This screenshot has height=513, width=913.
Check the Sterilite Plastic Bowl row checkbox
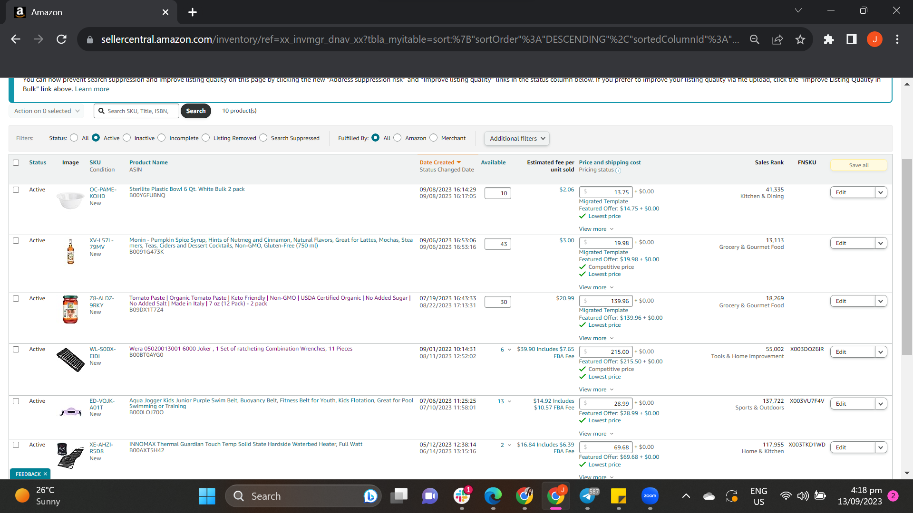click(x=16, y=190)
